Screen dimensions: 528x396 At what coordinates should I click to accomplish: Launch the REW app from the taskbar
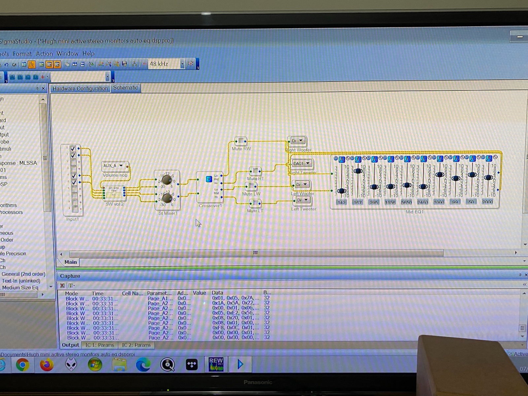tap(216, 364)
